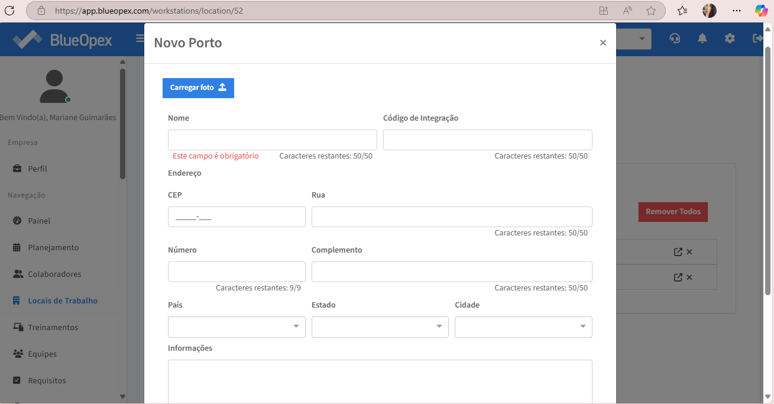Open the first row external link icon
The image size is (774, 404).
point(678,252)
